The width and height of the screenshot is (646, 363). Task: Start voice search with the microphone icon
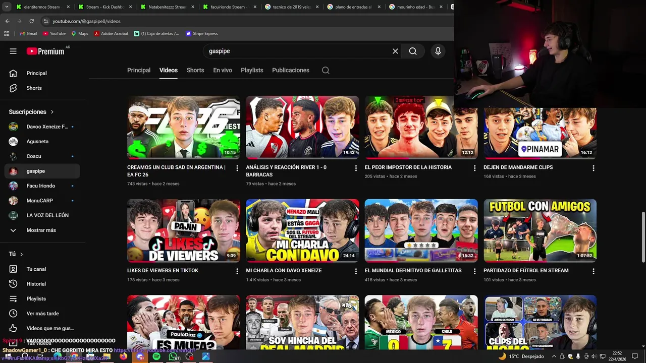(438, 51)
